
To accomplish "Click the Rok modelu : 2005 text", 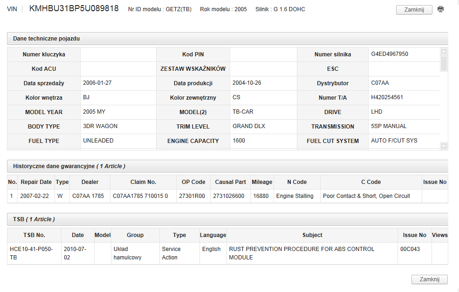I will (223, 9).
